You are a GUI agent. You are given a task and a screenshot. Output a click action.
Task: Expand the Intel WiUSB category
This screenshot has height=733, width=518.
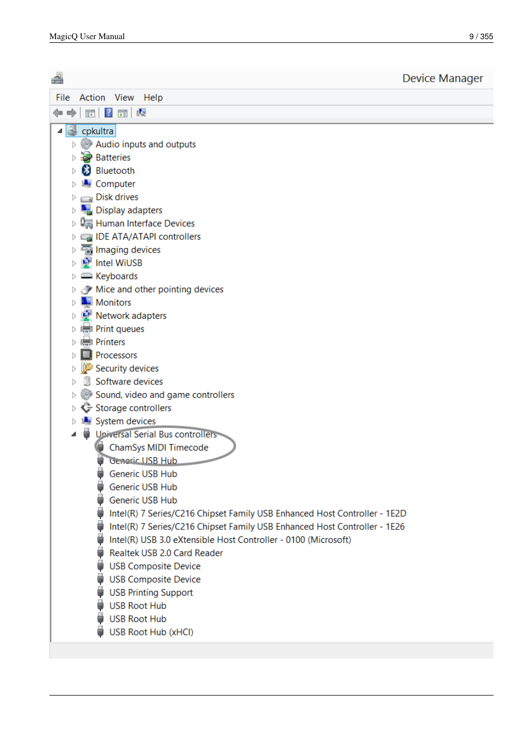click(x=74, y=263)
